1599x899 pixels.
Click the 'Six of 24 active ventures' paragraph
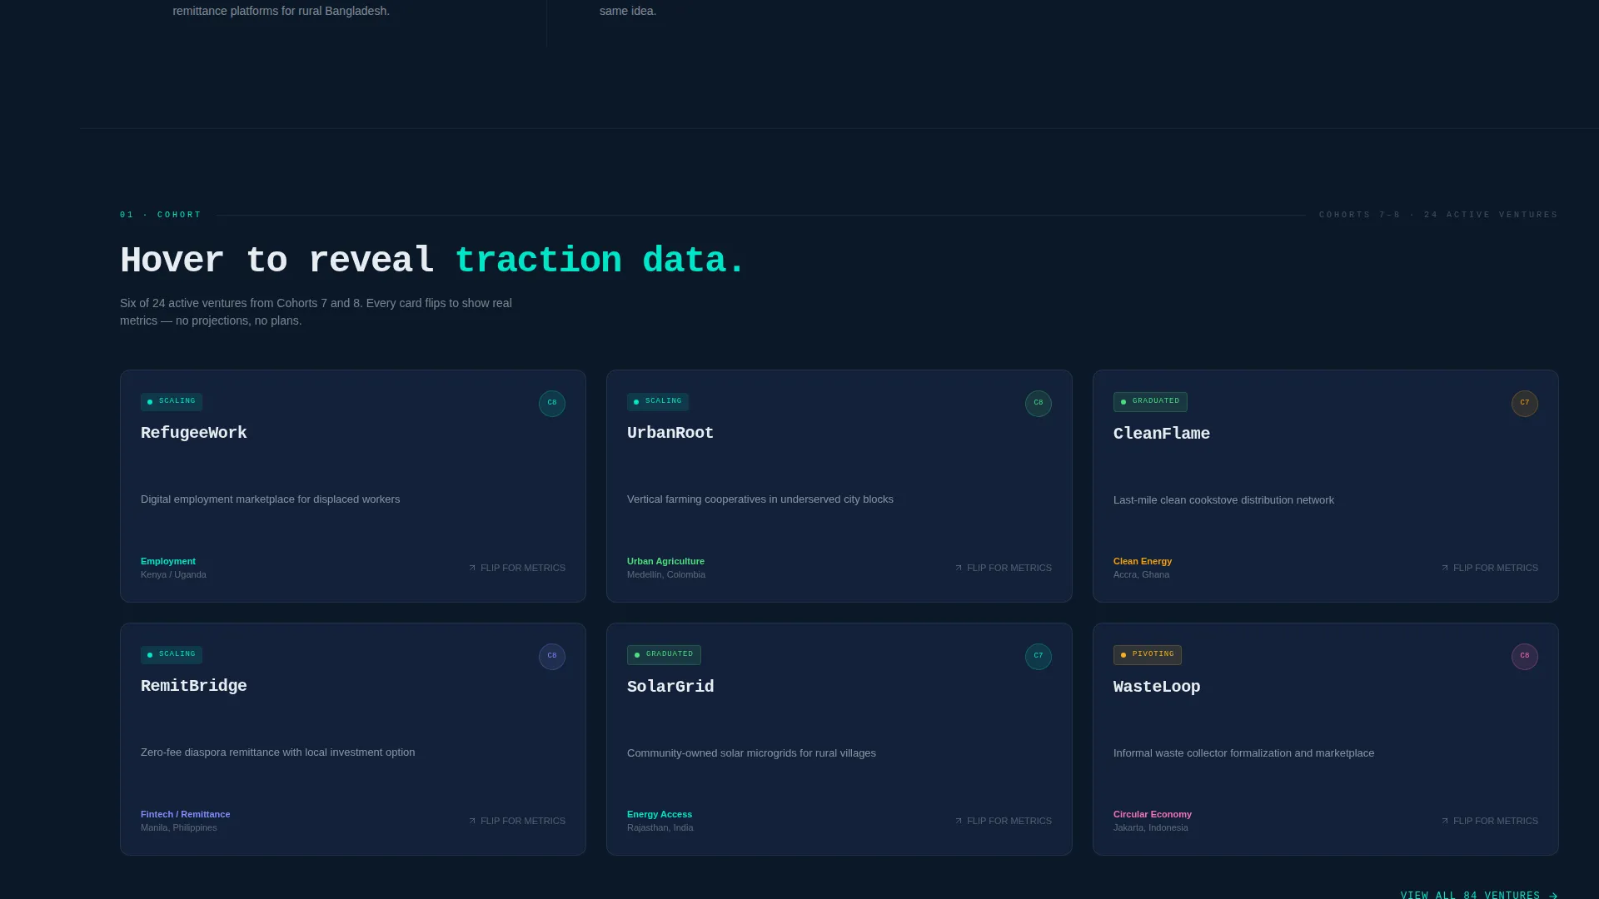click(x=316, y=312)
